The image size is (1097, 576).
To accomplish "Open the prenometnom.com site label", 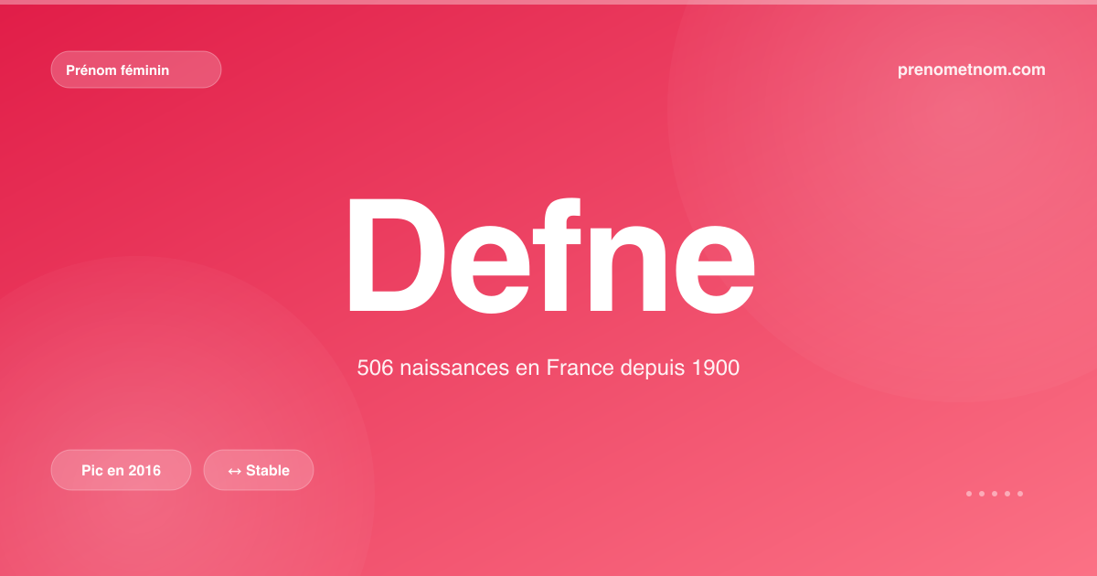I will (972, 69).
